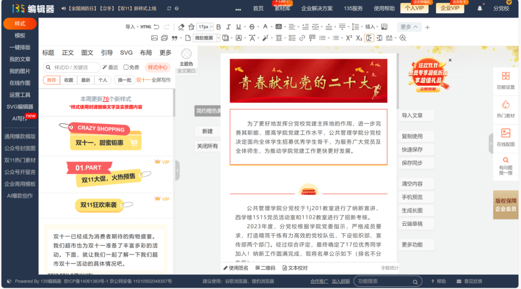Toggle bold formatting in toolbar
521x289 pixels.
219,27
